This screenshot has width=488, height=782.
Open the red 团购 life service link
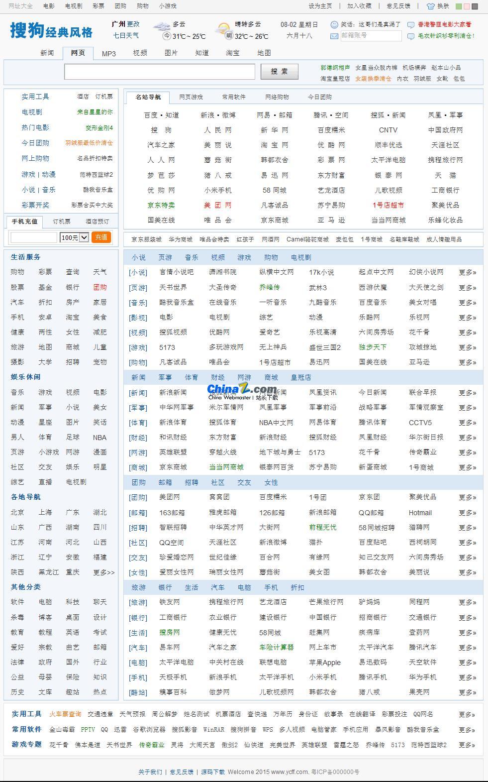(100, 287)
